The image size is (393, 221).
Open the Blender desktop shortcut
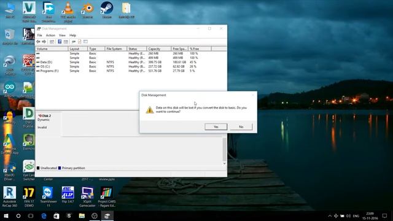click(87, 10)
